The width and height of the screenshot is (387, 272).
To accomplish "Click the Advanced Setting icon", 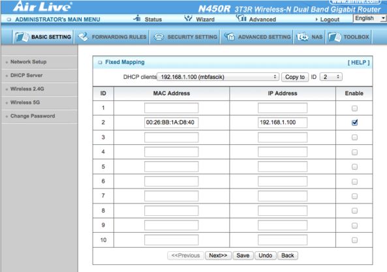I will tap(230, 37).
